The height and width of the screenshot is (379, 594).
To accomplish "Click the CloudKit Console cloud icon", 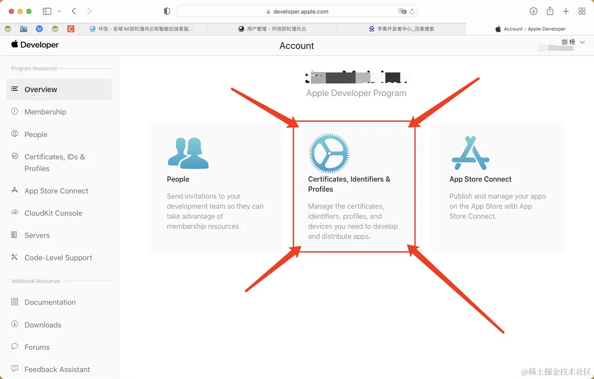I will click(x=15, y=212).
